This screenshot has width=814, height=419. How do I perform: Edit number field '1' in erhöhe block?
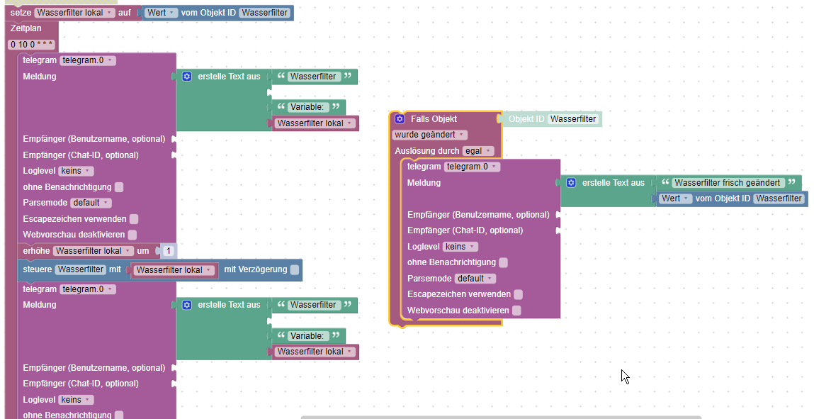pos(168,251)
